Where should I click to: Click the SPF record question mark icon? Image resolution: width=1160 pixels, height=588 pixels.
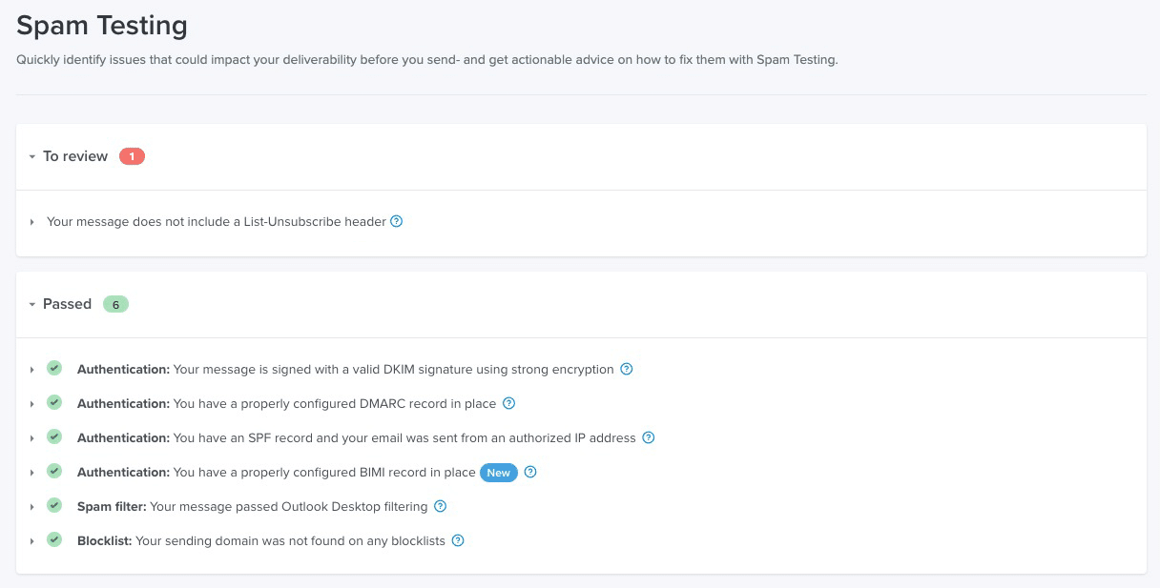click(648, 437)
